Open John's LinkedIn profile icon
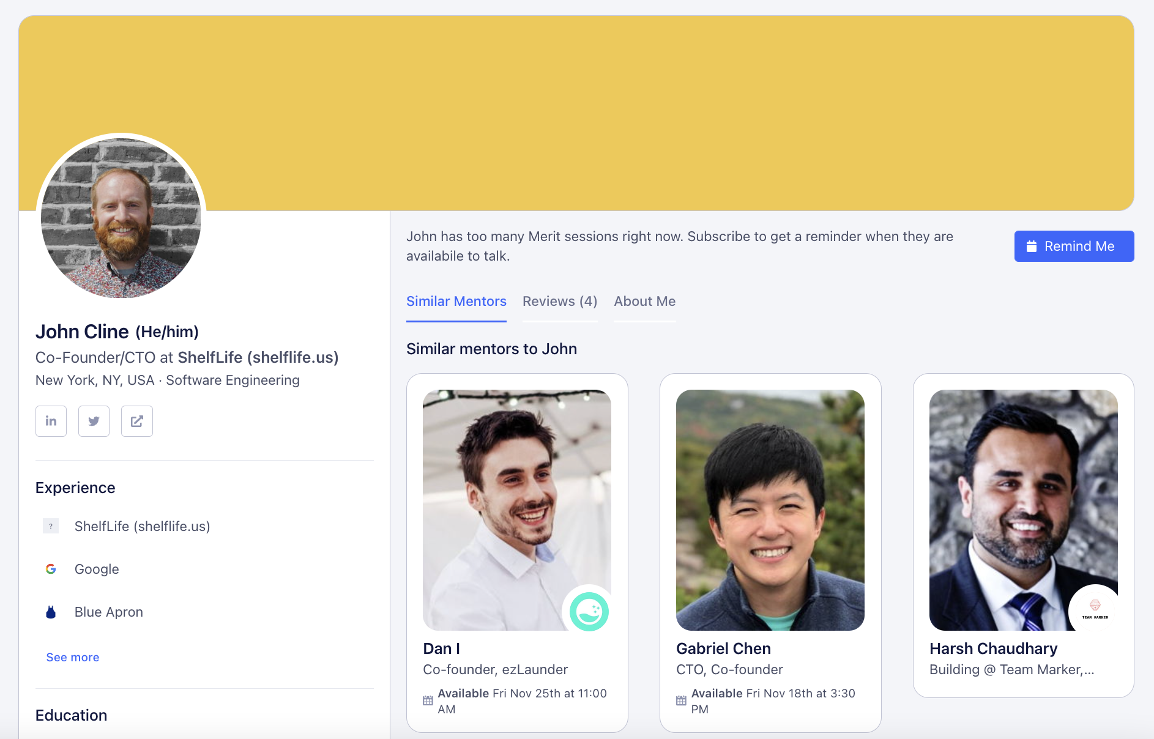Screen dimensions: 1154x739 (x=51, y=421)
